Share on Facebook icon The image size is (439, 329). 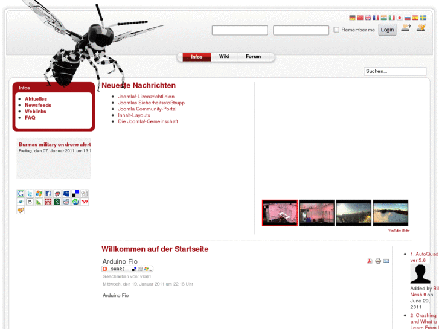(48, 194)
